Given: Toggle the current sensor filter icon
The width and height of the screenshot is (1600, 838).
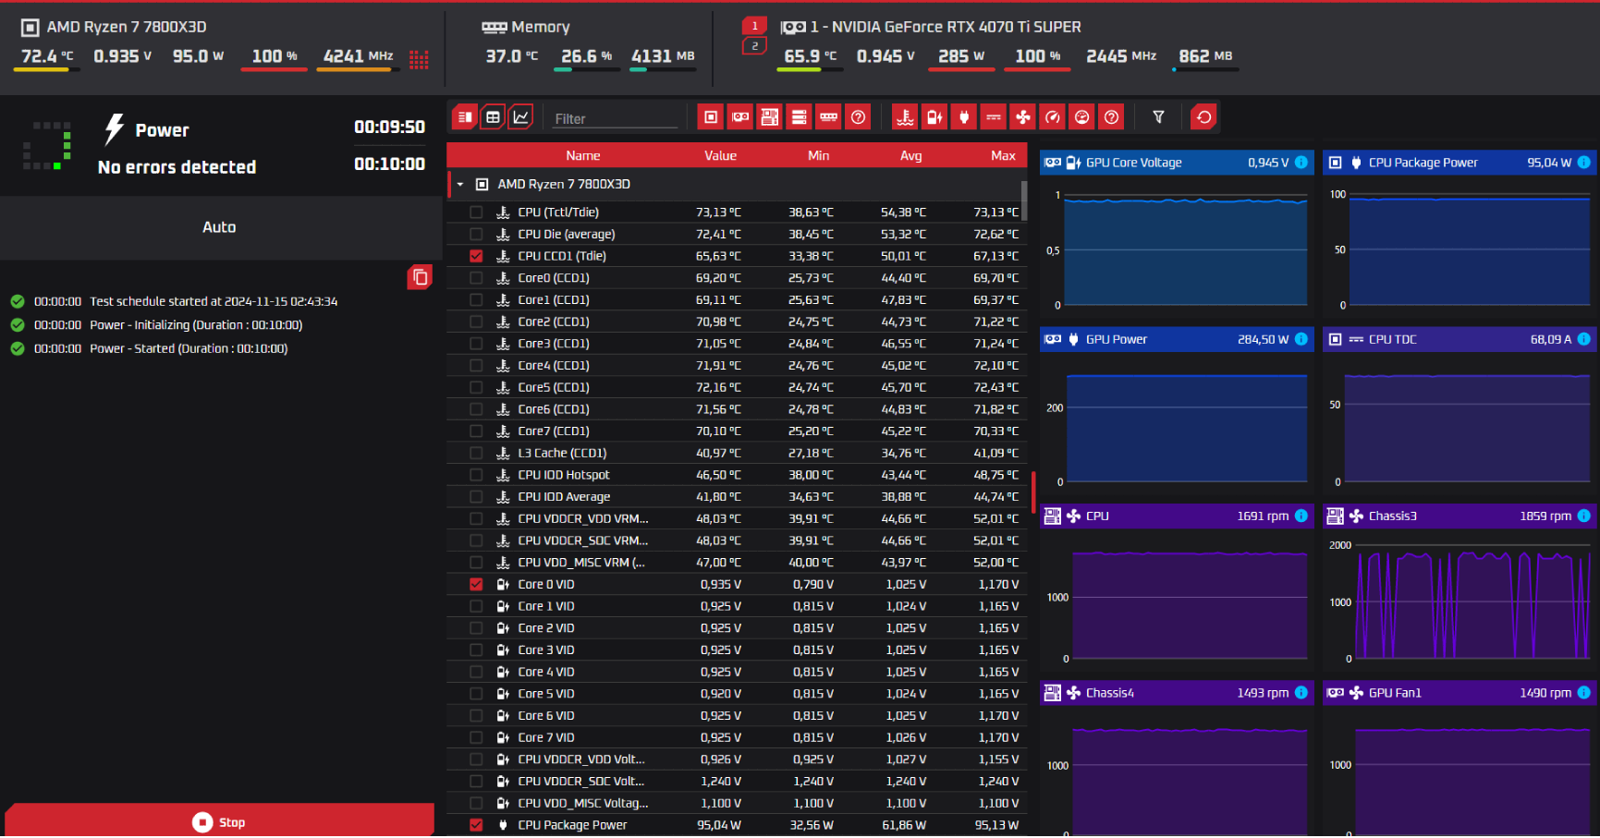Looking at the screenshot, I should pos(994,117).
